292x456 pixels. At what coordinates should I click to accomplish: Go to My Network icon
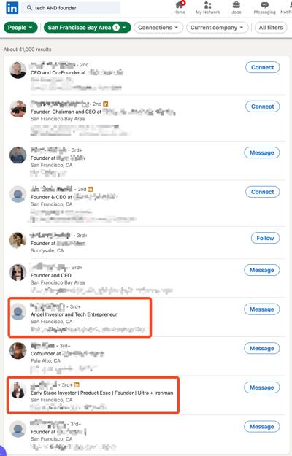click(x=207, y=5)
